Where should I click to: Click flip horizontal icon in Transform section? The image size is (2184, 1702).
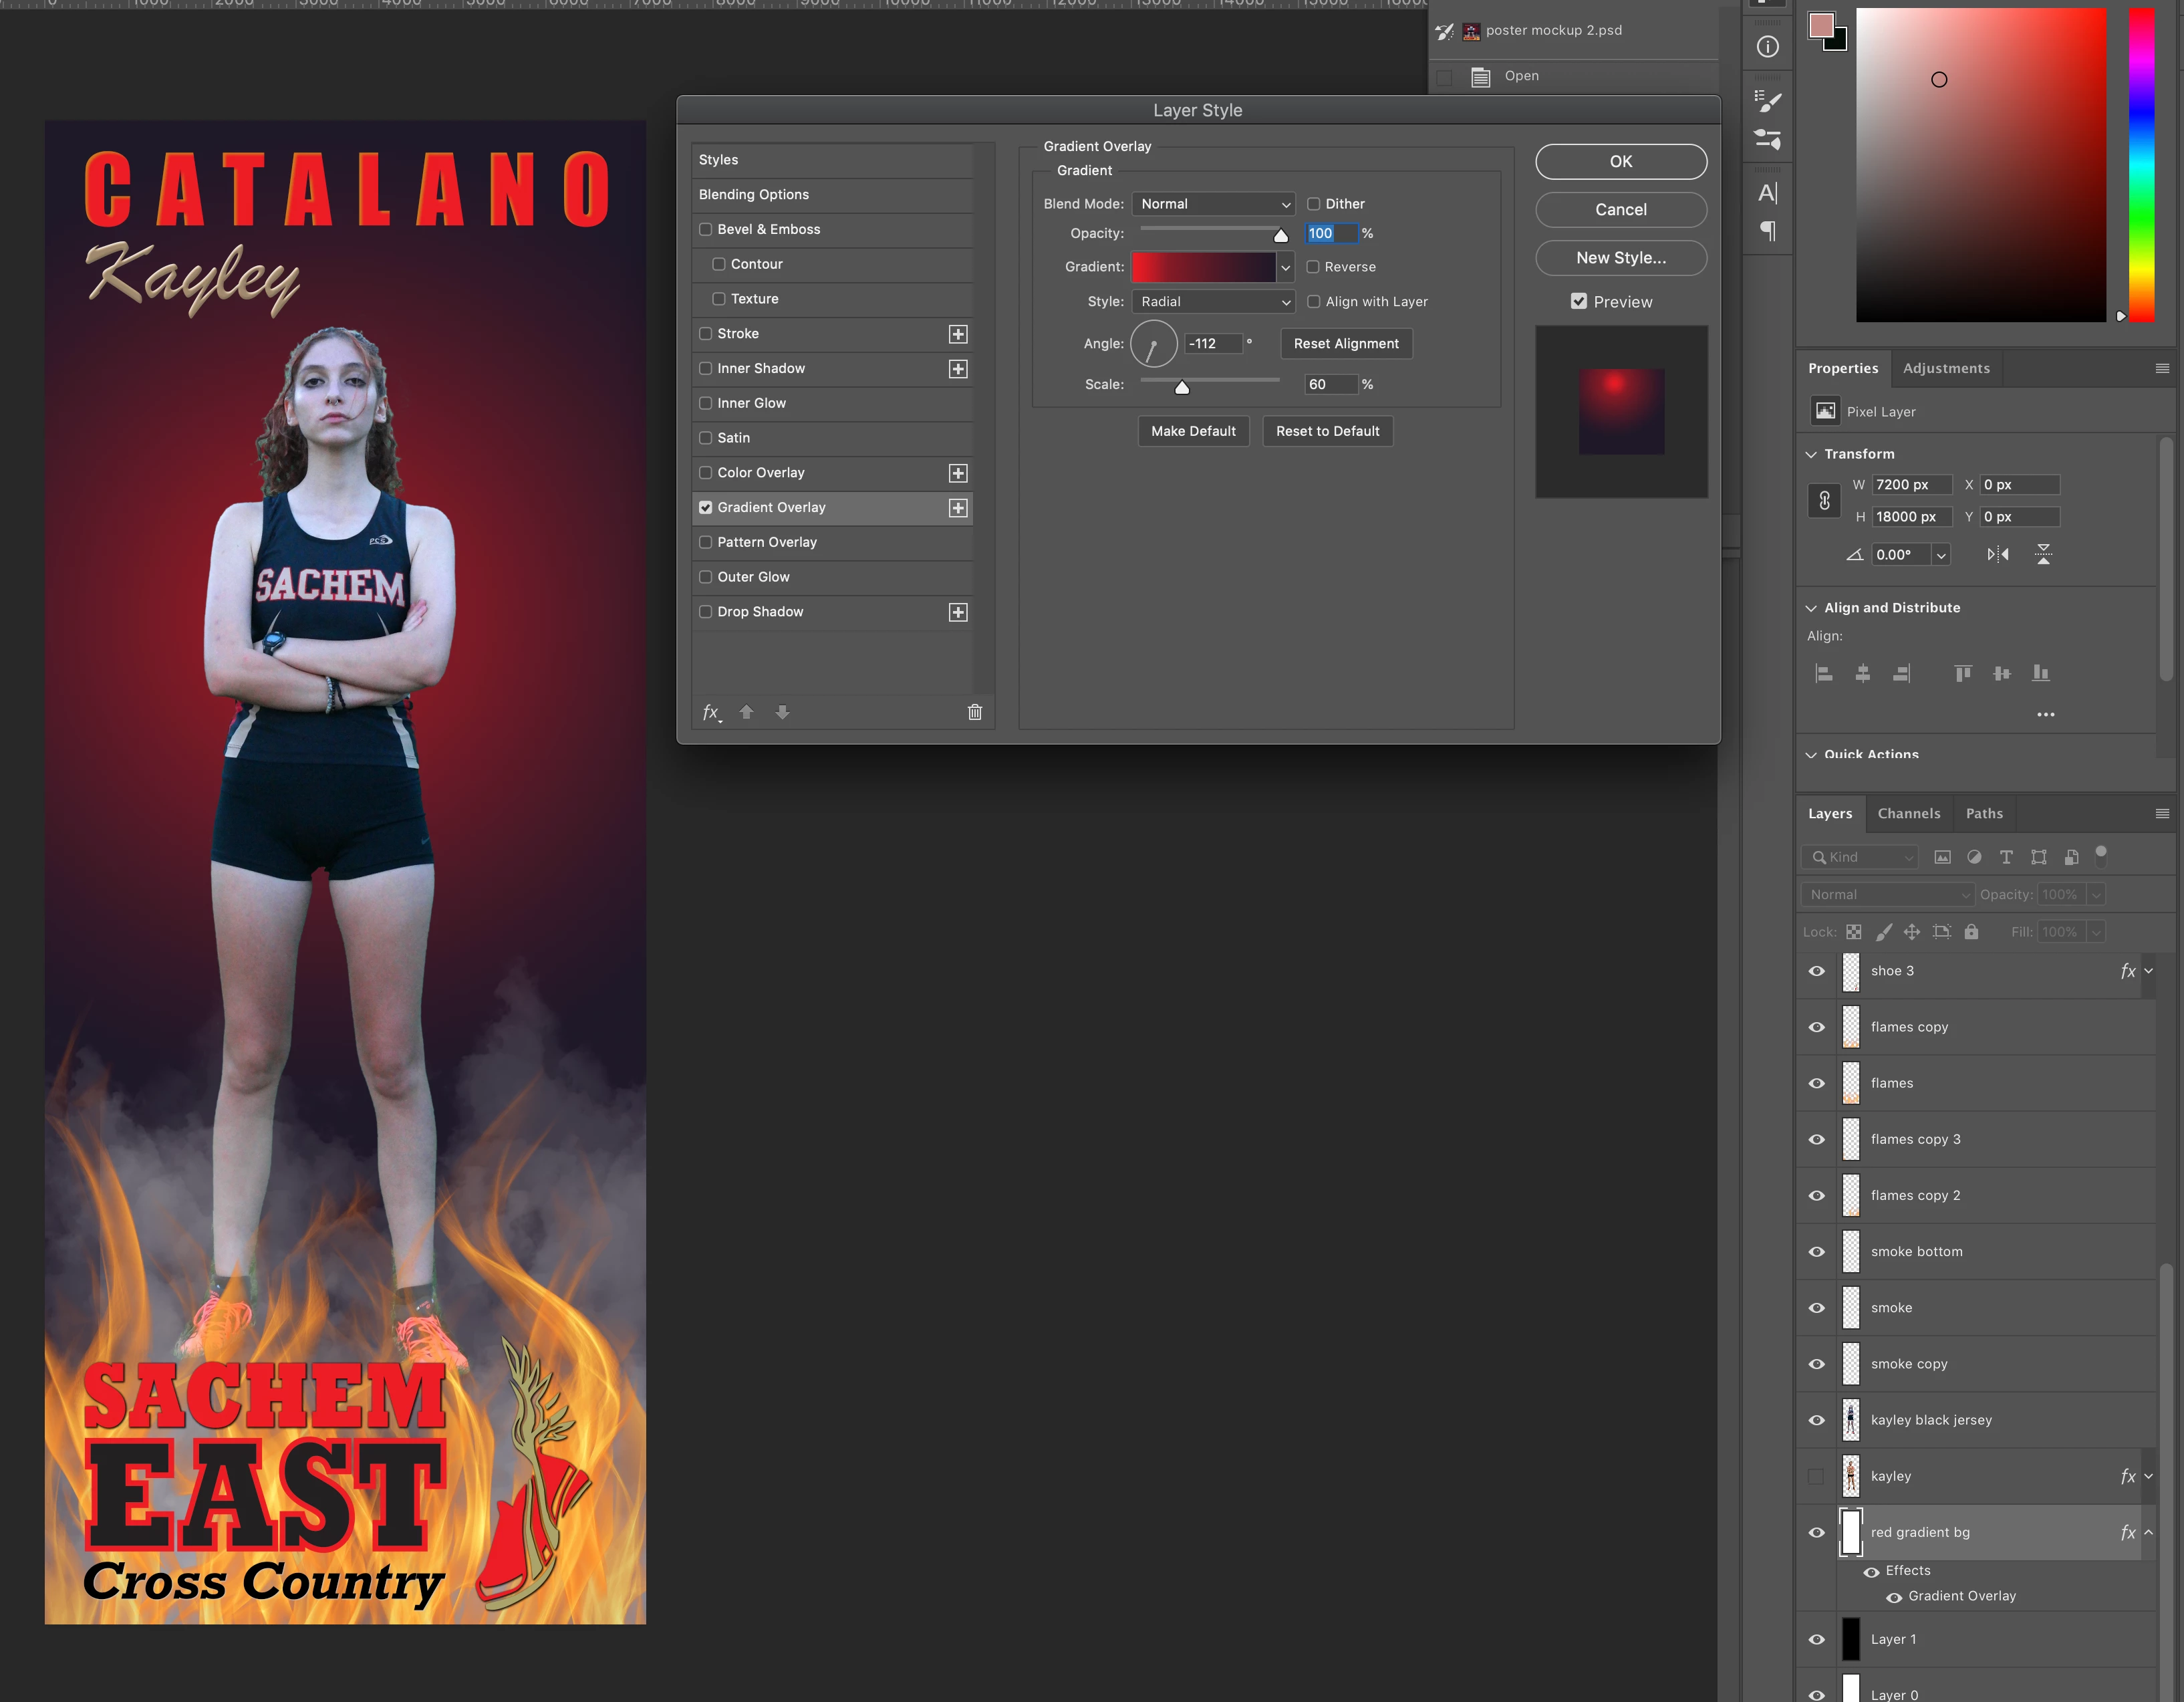point(1997,554)
